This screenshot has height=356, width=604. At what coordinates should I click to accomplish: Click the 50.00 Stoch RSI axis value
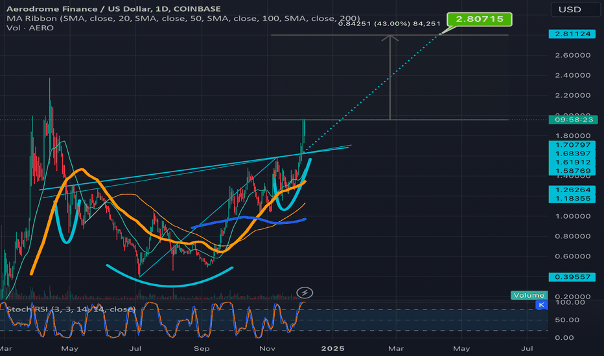568,320
